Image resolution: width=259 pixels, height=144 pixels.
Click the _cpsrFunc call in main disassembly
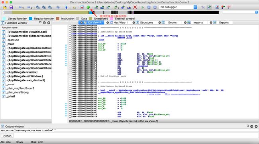[x=143, y=66]
